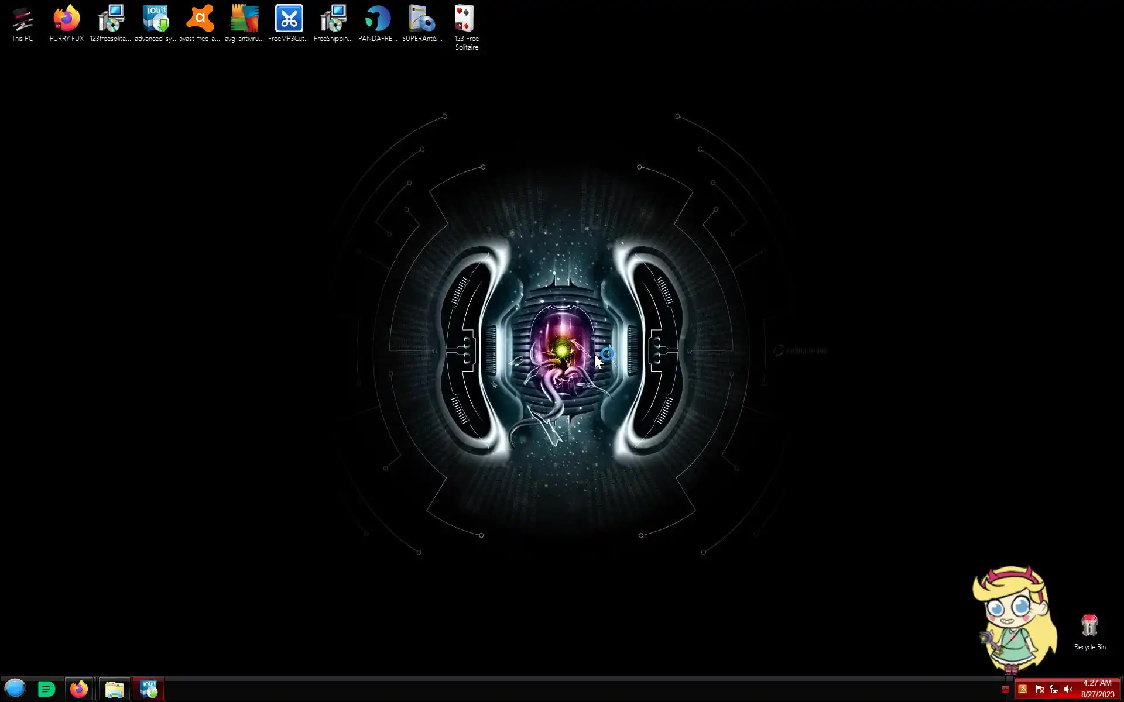This screenshot has width=1124, height=702.
Task: Open Firefox from the taskbar
Action: [79, 689]
